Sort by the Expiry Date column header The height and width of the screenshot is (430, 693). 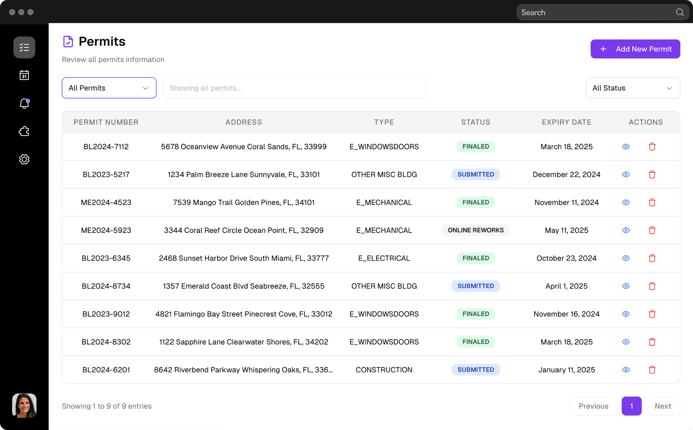pyautogui.click(x=566, y=122)
